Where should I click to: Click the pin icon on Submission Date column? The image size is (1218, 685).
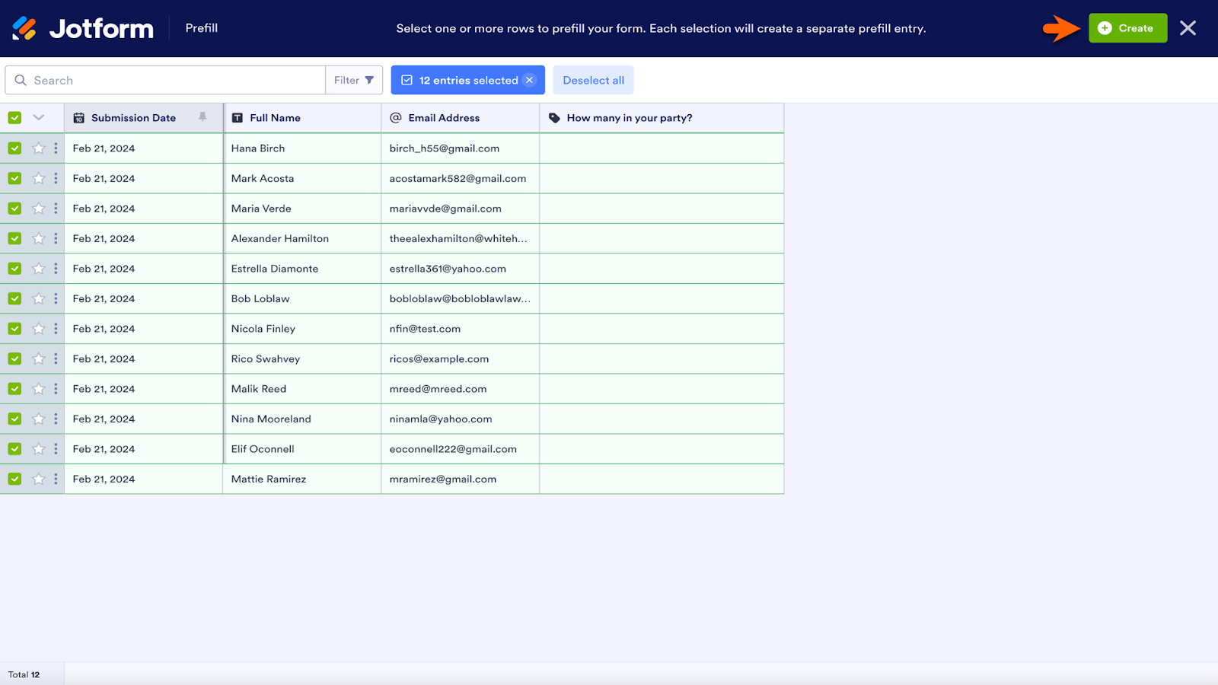(202, 117)
